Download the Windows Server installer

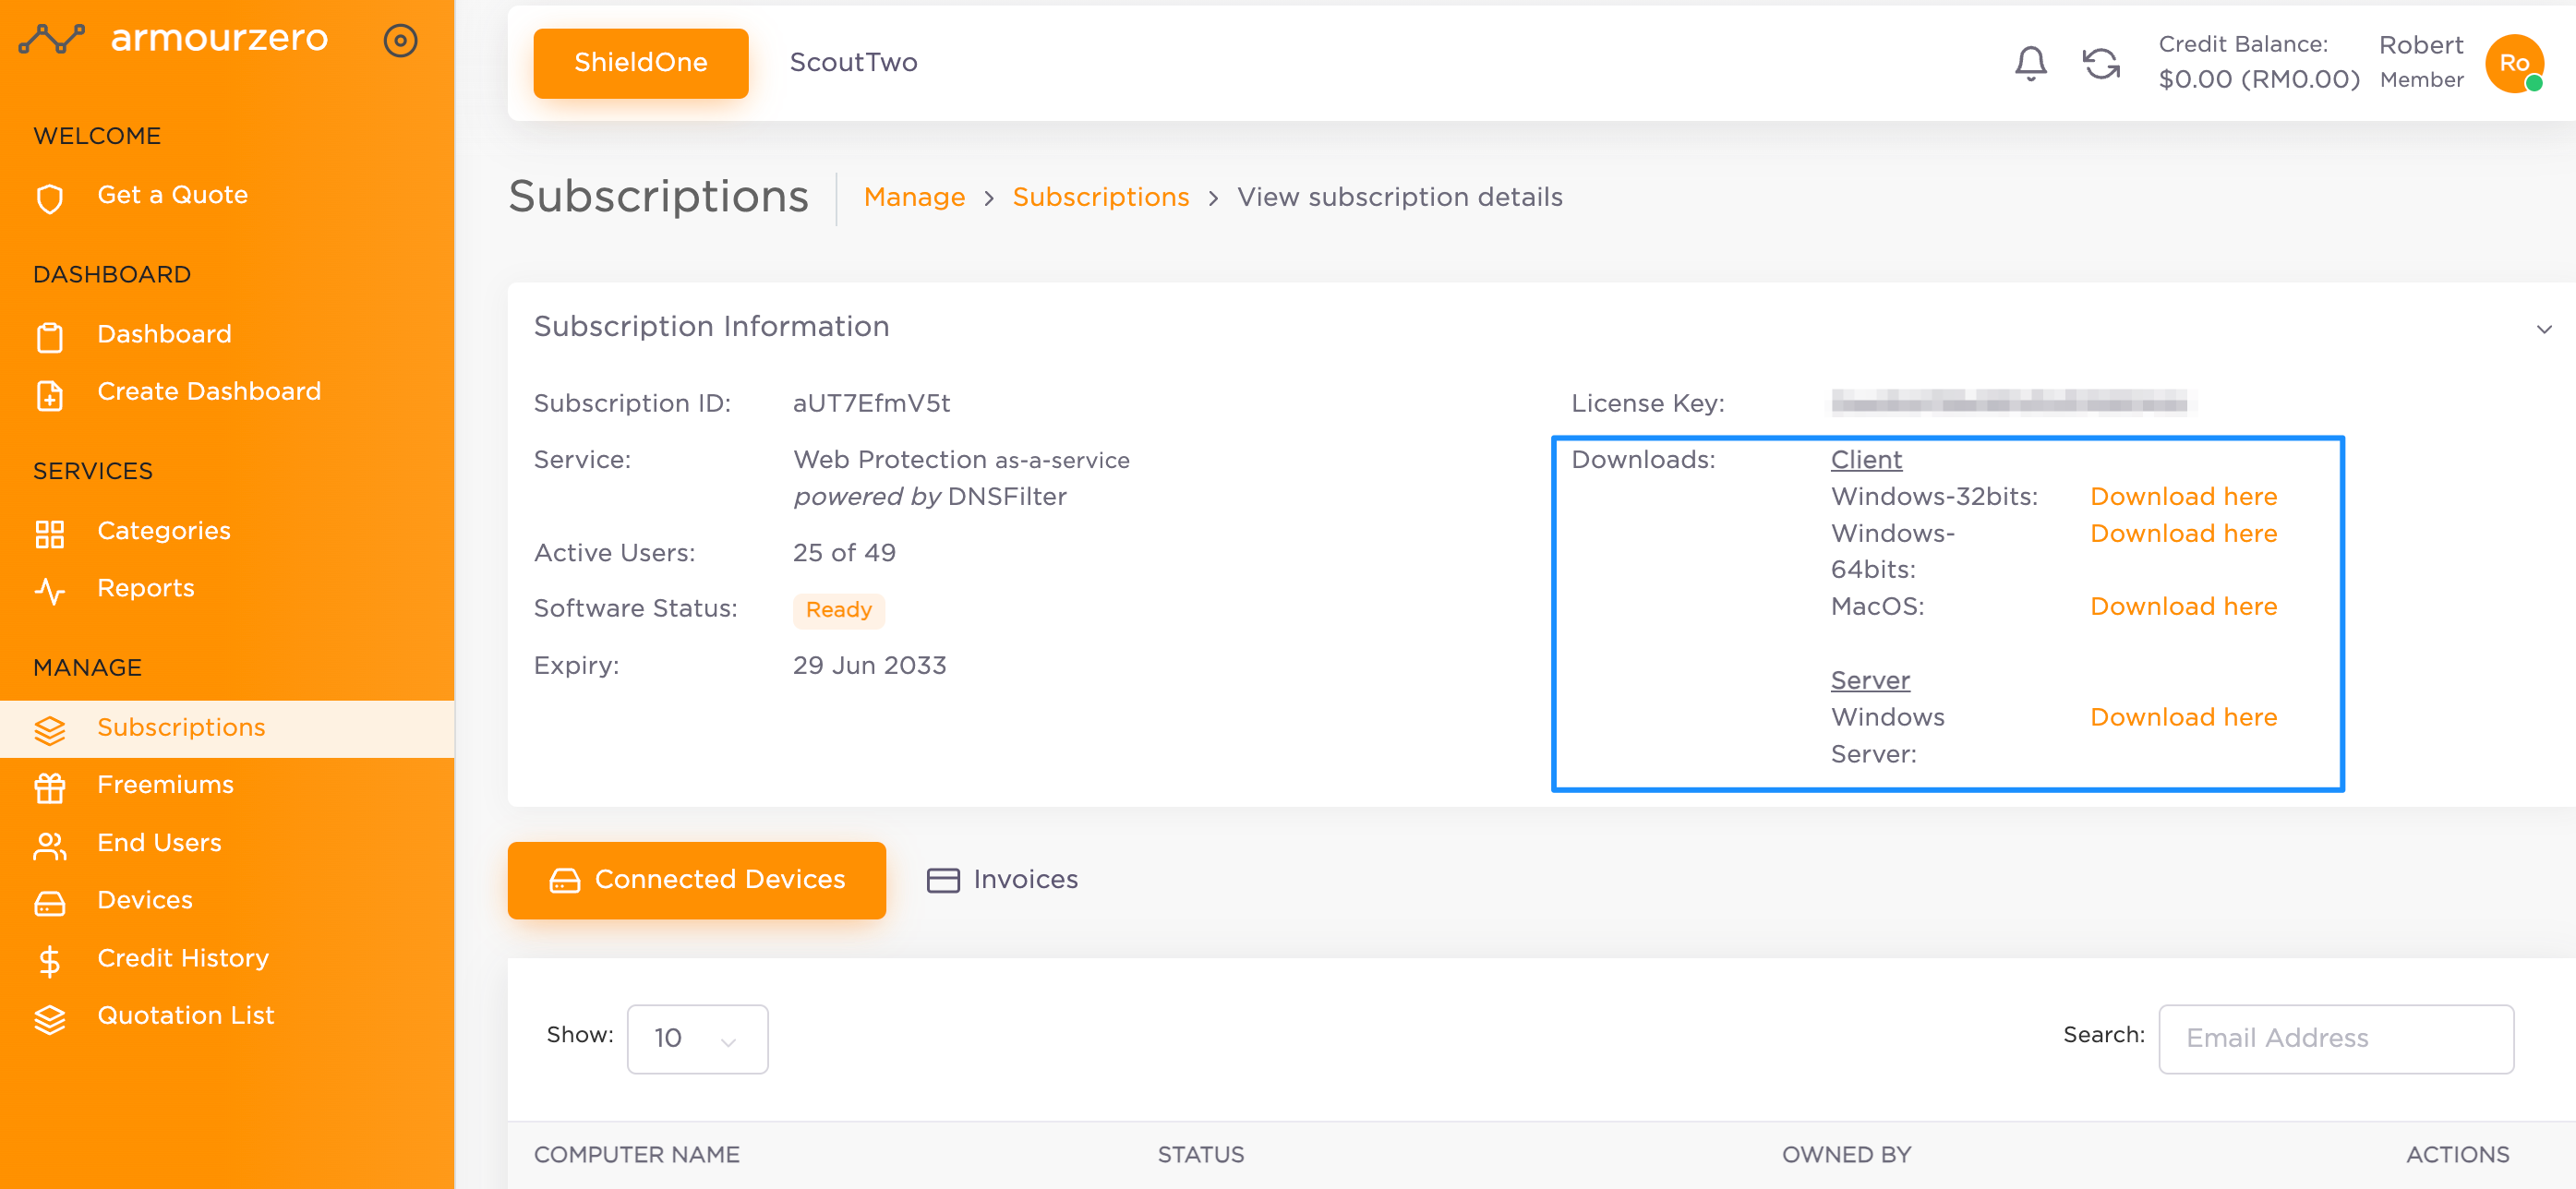[x=2183, y=718]
